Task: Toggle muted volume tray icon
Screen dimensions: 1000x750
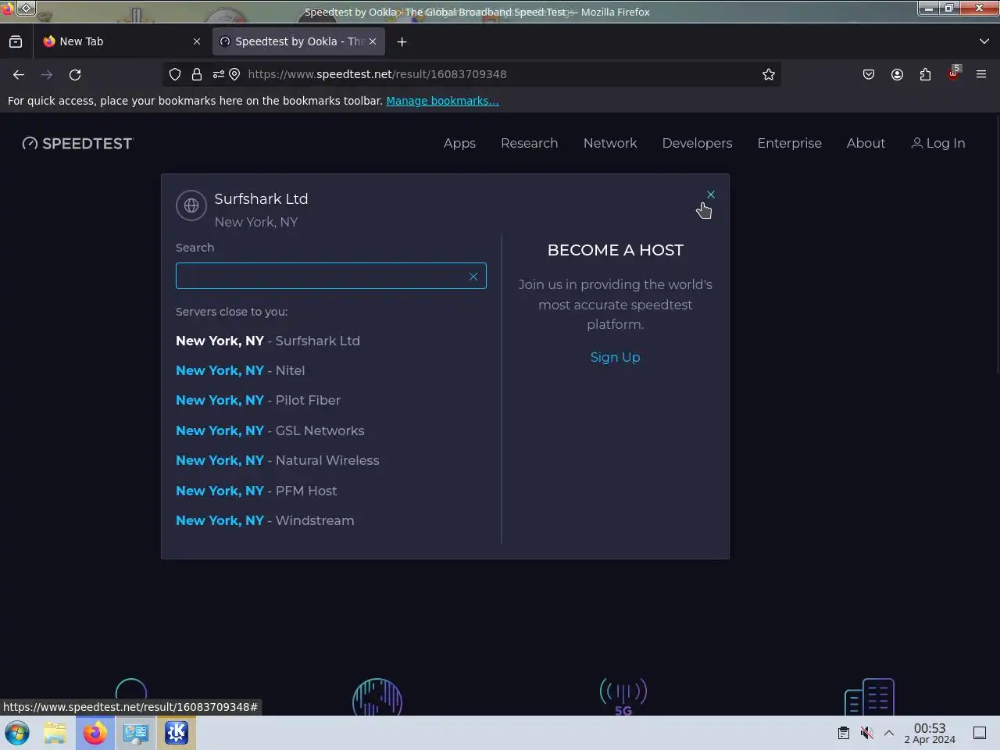Action: pos(866,733)
